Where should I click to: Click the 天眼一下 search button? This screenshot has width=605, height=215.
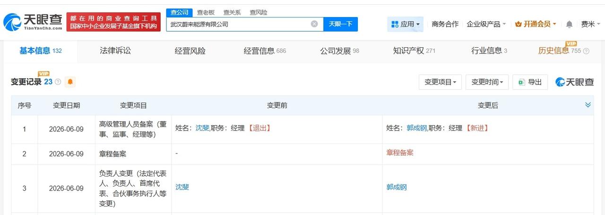[x=340, y=24]
